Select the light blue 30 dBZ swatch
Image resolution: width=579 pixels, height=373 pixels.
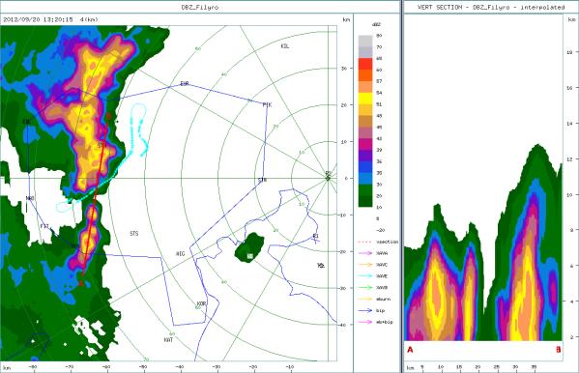(365, 179)
